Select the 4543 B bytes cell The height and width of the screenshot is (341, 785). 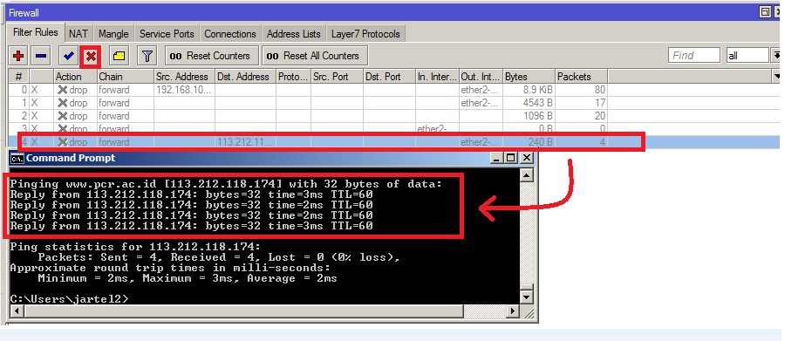coord(529,103)
